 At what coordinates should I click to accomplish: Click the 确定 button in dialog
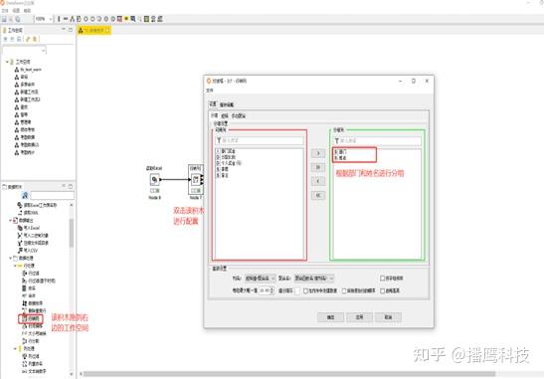tap(330, 317)
